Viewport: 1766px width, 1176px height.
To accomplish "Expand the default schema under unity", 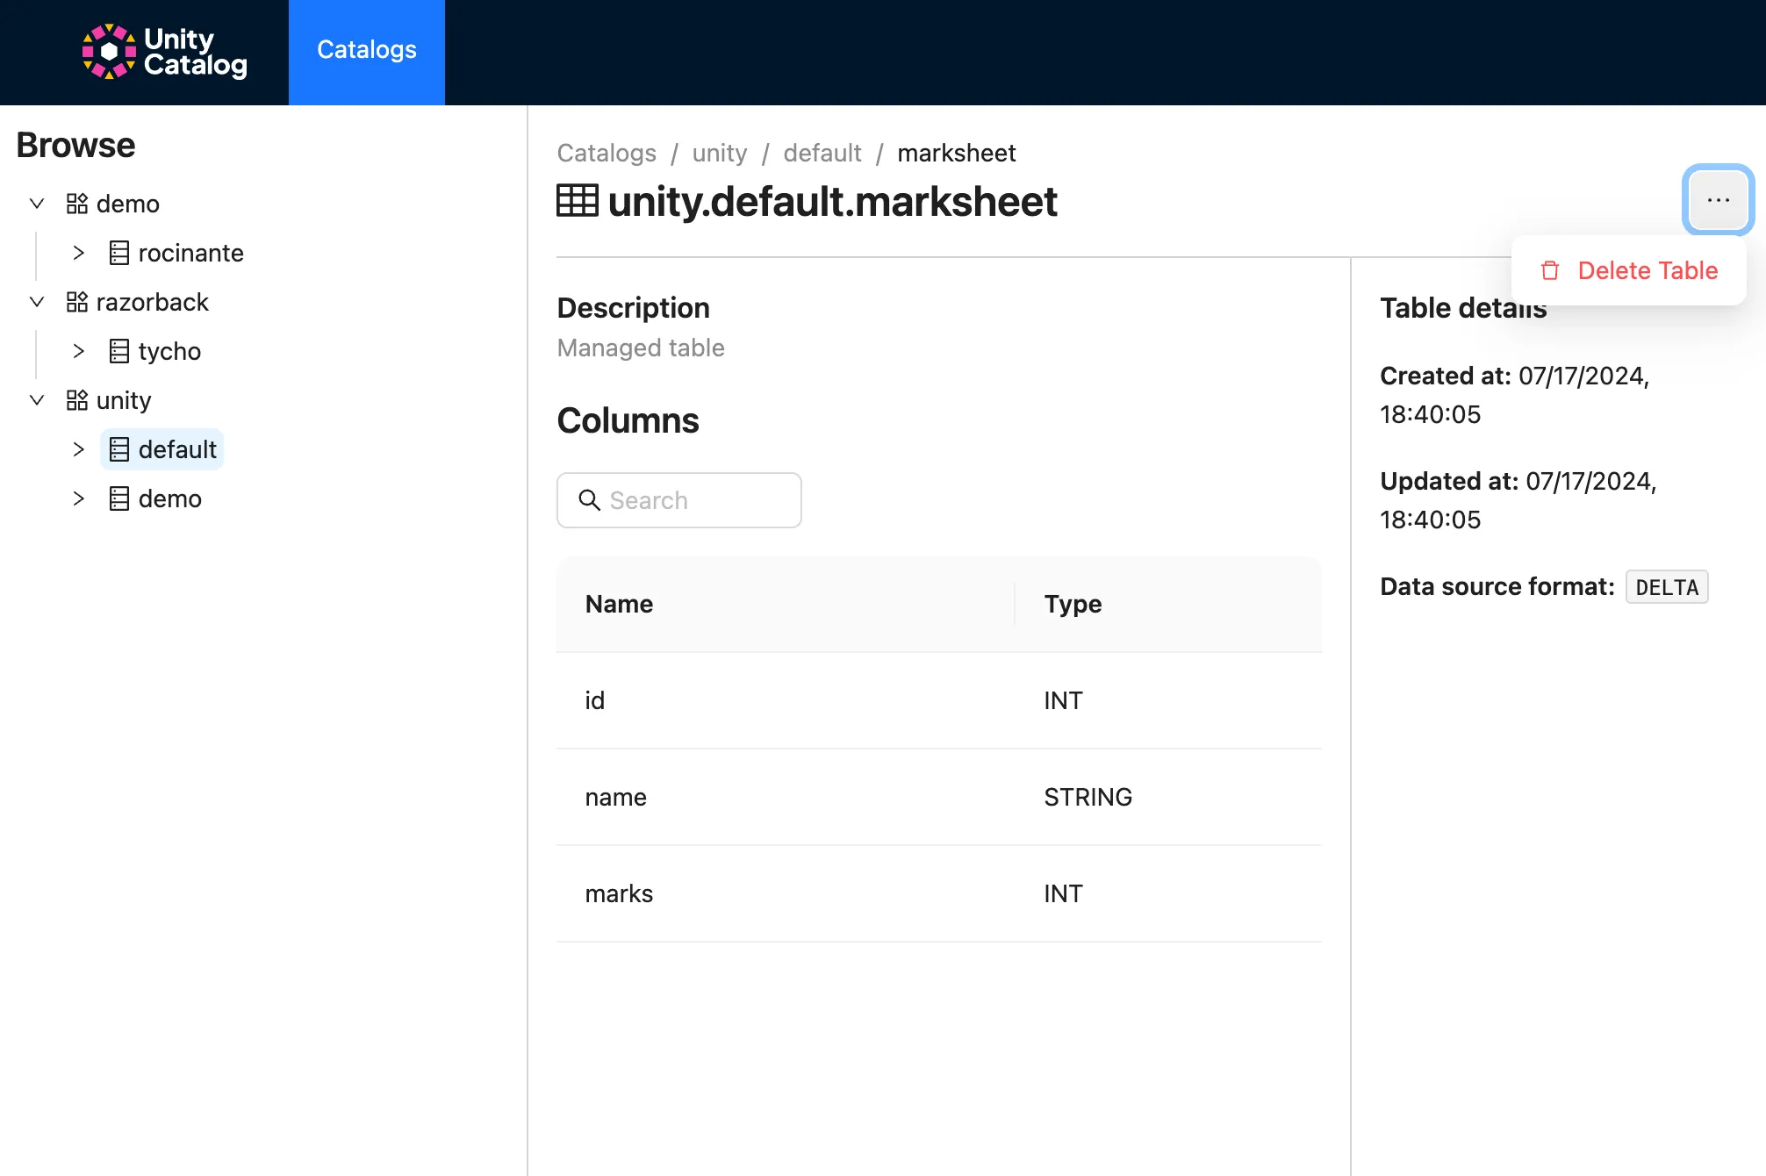I will click(79, 449).
